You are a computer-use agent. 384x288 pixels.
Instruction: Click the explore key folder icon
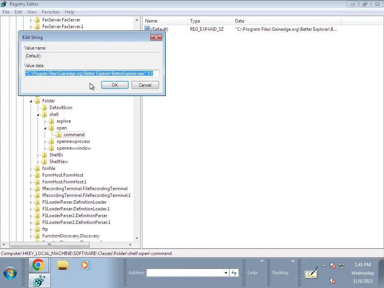tap(51, 121)
